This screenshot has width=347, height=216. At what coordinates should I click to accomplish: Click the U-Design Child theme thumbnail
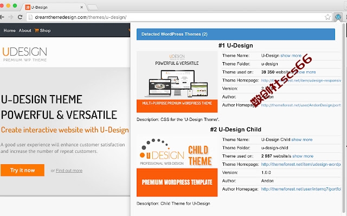point(177,166)
